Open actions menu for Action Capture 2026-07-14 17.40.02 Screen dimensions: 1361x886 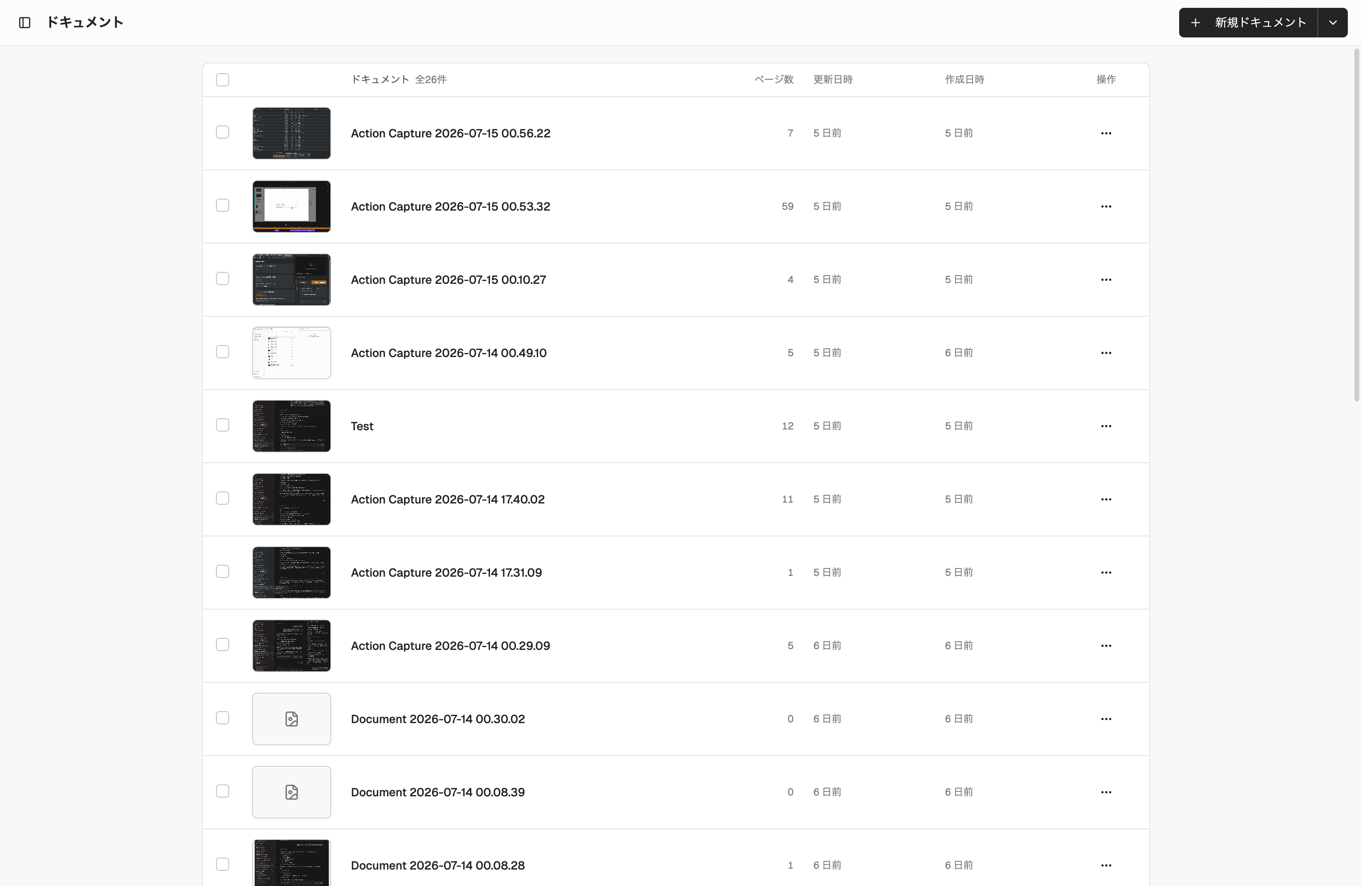point(1106,499)
